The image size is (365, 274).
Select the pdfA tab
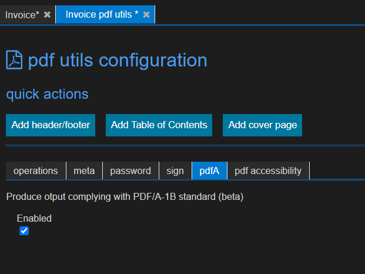[x=209, y=171]
